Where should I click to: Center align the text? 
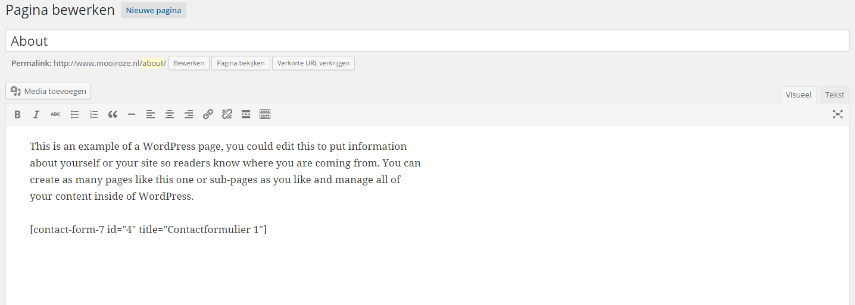coord(170,114)
